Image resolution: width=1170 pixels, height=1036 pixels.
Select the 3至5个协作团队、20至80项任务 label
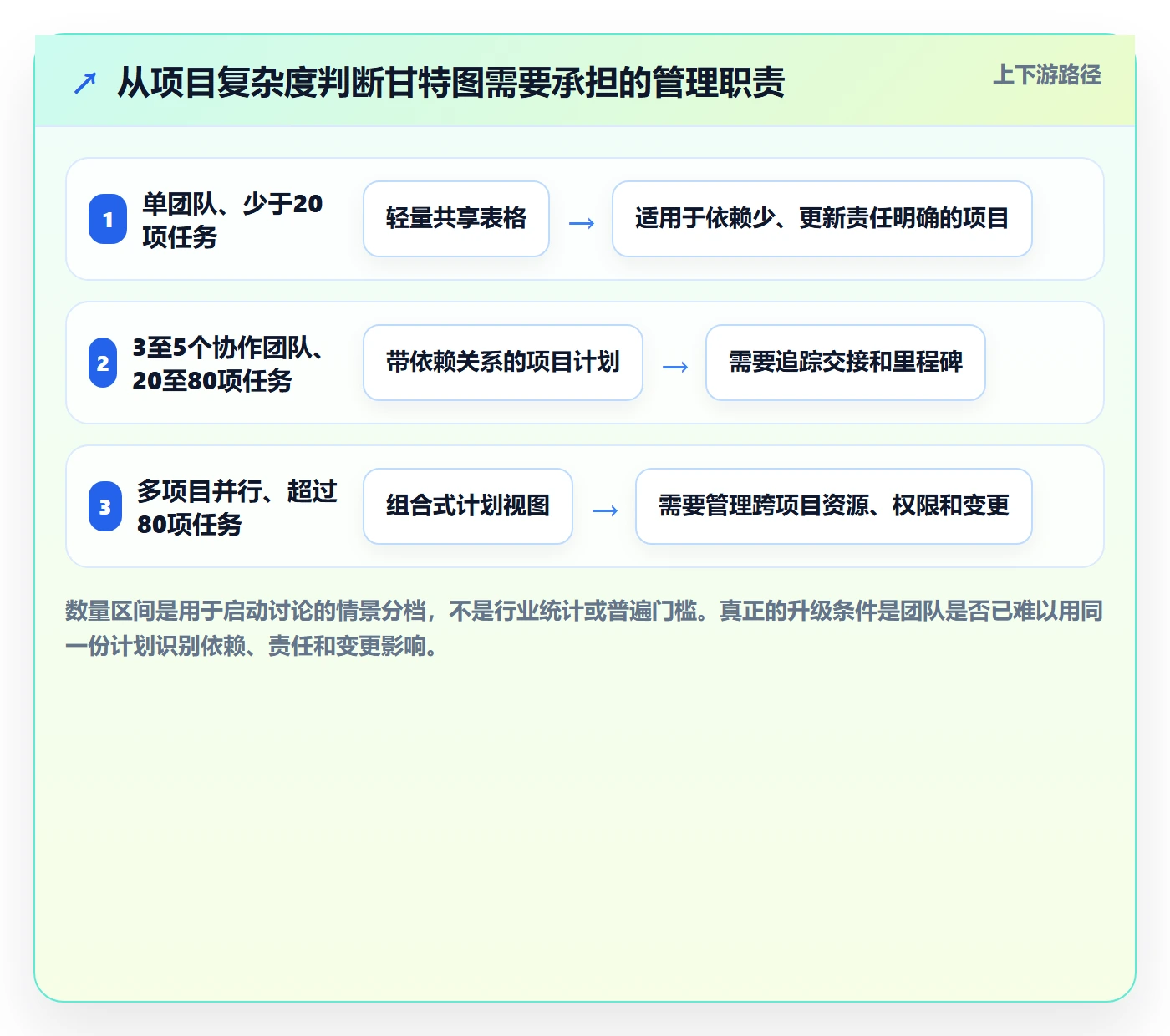pyautogui.click(x=228, y=363)
